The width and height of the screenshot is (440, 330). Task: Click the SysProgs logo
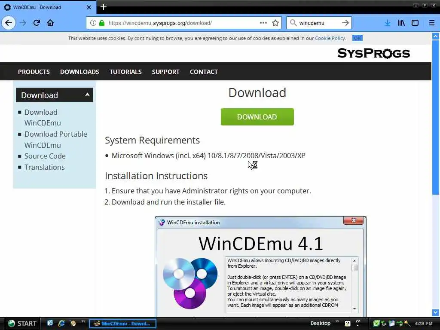coord(374,53)
